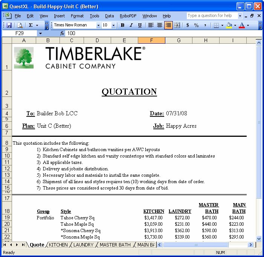Open Fill Color dropdown arrow
The image size is (264, 257).
pos(235,25)
